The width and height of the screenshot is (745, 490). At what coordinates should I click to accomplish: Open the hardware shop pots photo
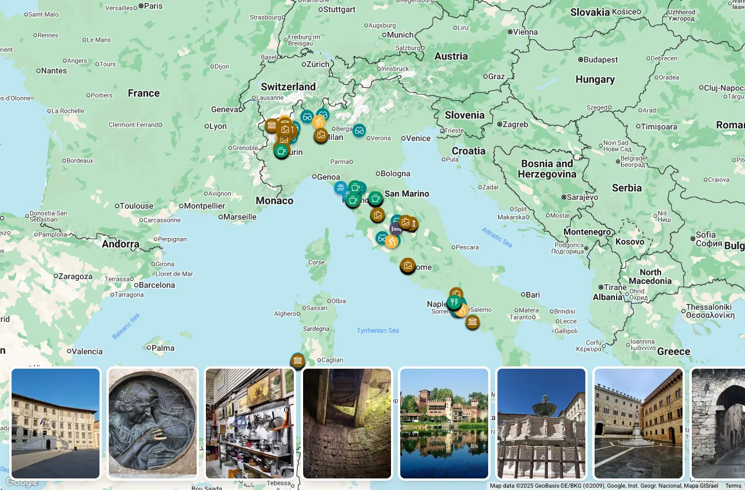250,424
